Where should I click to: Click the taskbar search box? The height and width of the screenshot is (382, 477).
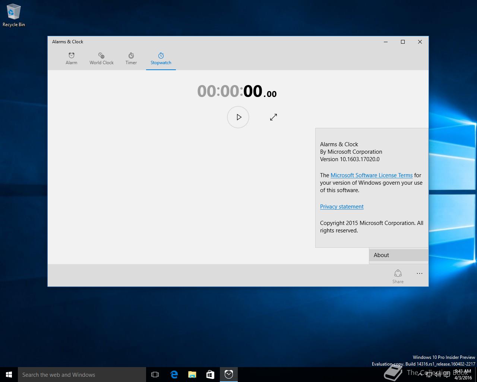(82, 375)
